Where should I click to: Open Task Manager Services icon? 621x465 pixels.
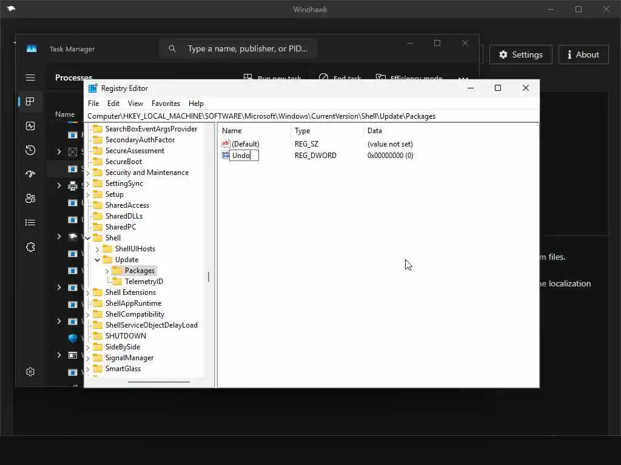click(x=30, y=247)
